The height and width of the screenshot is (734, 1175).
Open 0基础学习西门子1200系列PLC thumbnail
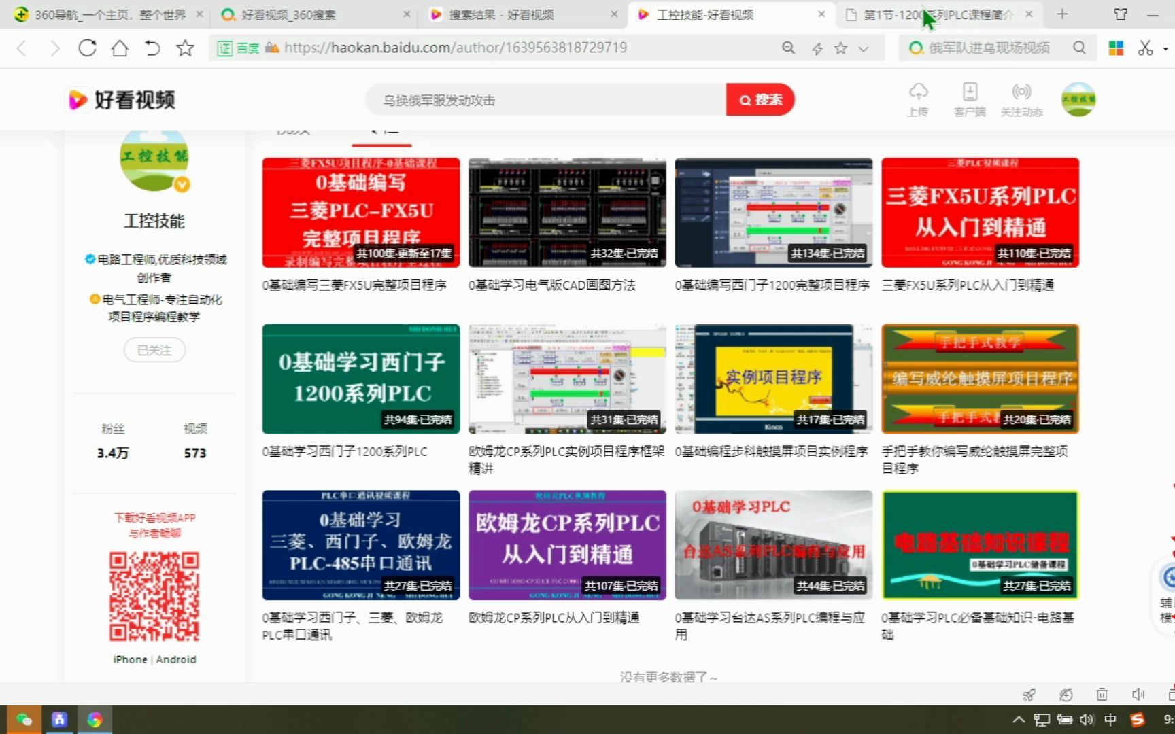coord(361,379)
